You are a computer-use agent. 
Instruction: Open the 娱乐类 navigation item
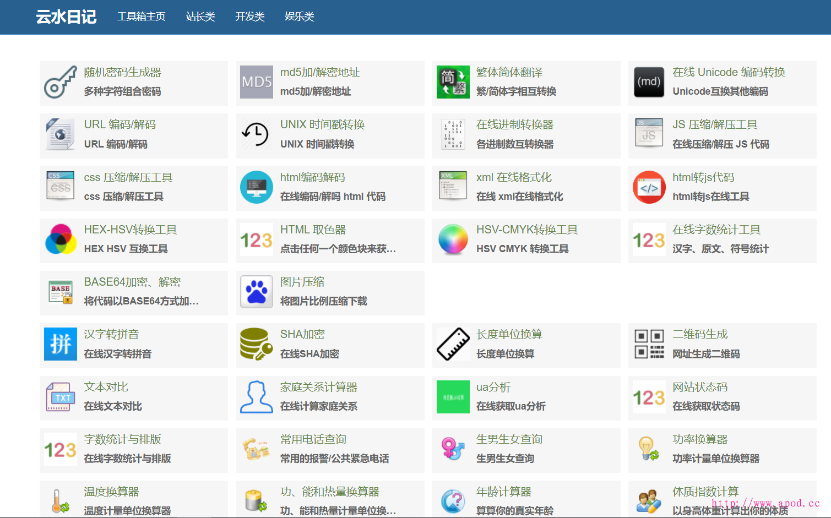click(x=300, y=17)
